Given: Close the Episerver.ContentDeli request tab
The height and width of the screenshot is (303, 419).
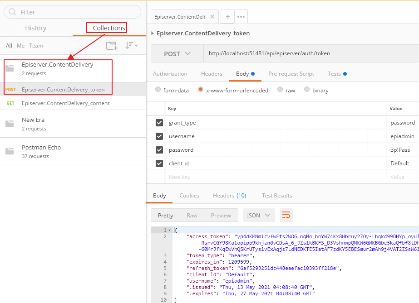Looking at the screenshot, I should point(212,16).
